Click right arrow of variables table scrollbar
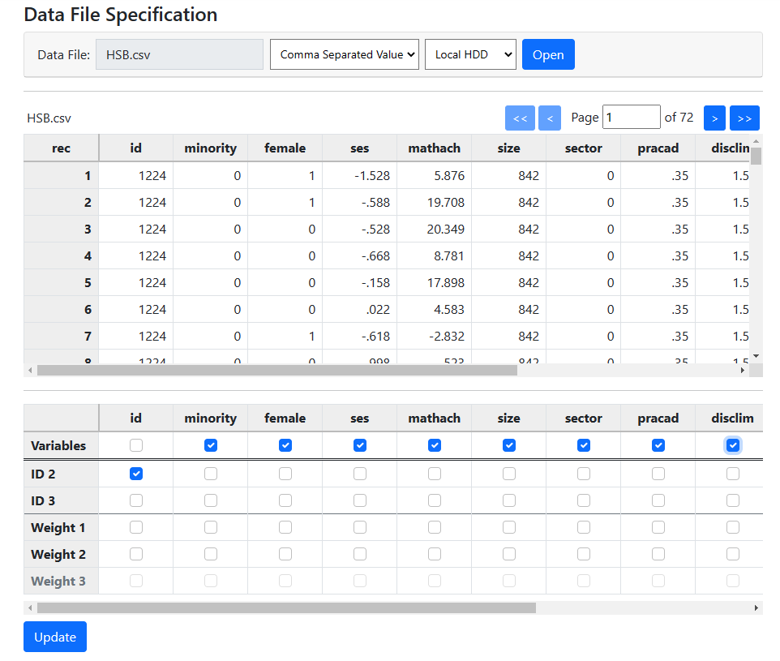Screen dimensions: 780x661 click(x=756, y=607)
